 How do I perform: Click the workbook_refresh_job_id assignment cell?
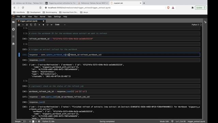pos(114,92)
